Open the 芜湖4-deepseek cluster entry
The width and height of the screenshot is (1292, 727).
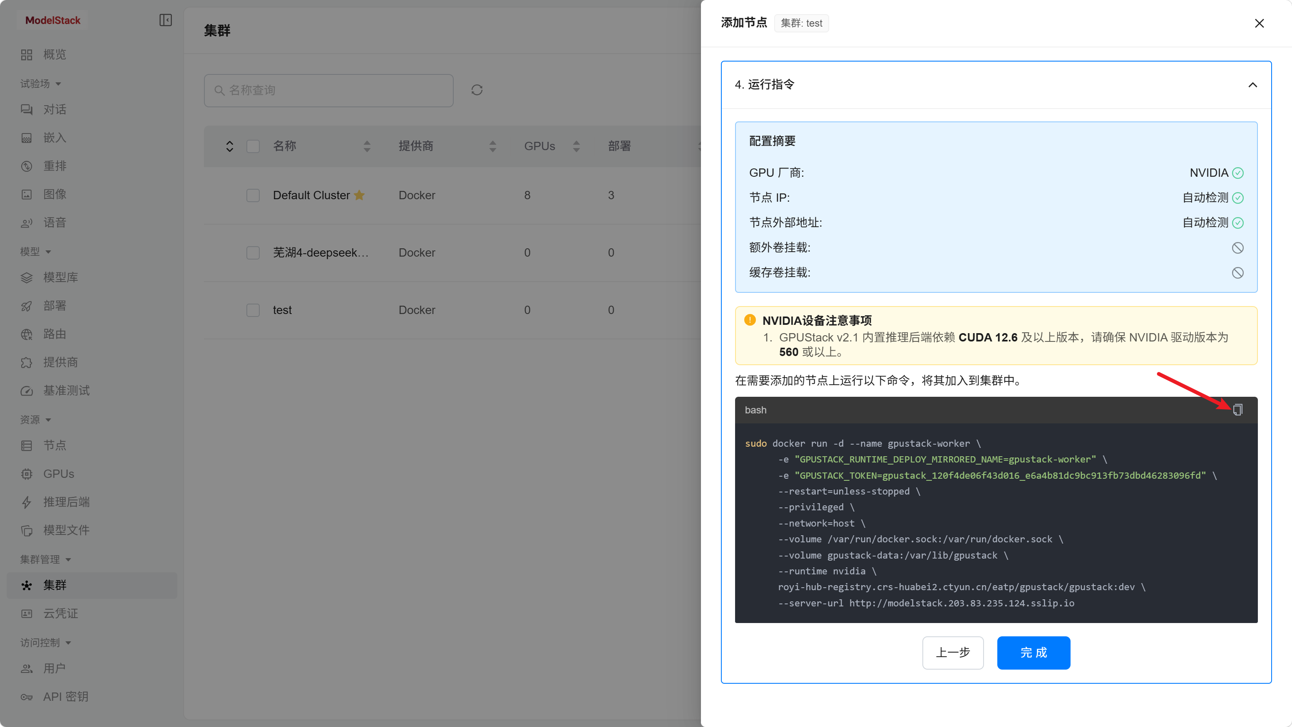321,252
